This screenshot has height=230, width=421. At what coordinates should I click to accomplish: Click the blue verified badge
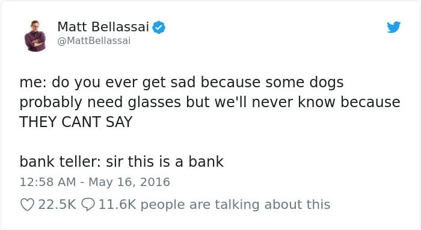pyautogui.click(x=159, y=27)
